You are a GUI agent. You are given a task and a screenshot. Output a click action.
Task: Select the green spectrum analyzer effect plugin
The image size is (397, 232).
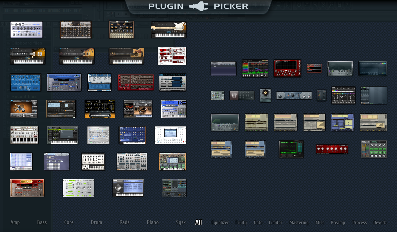(291, 149)
